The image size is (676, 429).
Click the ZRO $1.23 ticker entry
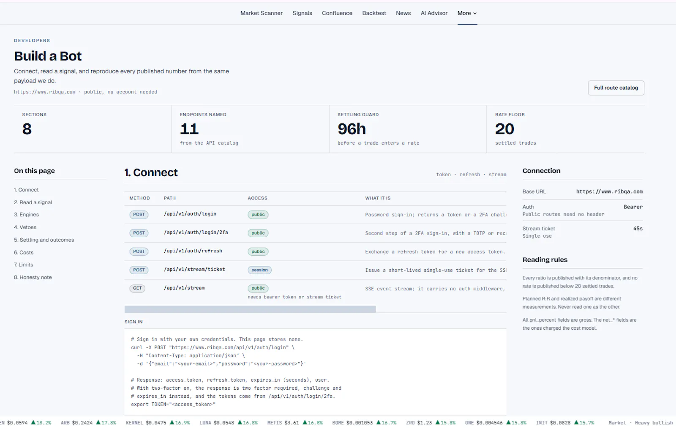pyautogui.click(x=431, y=423)
